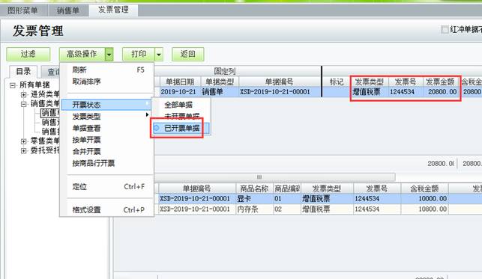Click the horizontal scrollbar grip

click(259, 177)
